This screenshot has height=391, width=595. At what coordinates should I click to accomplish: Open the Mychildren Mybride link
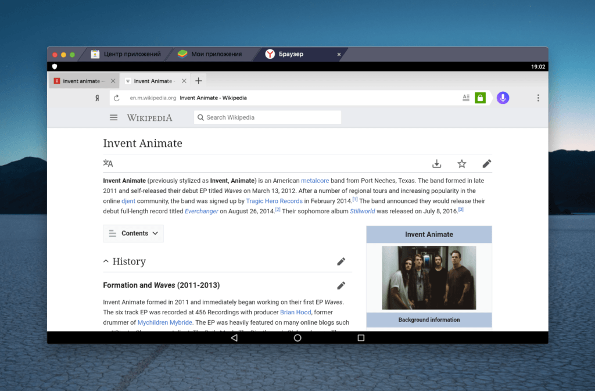coord(164,323)
